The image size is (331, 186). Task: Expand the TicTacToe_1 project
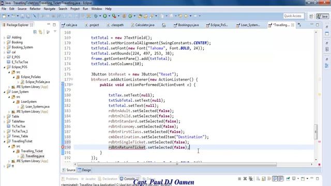pos(4,131)
